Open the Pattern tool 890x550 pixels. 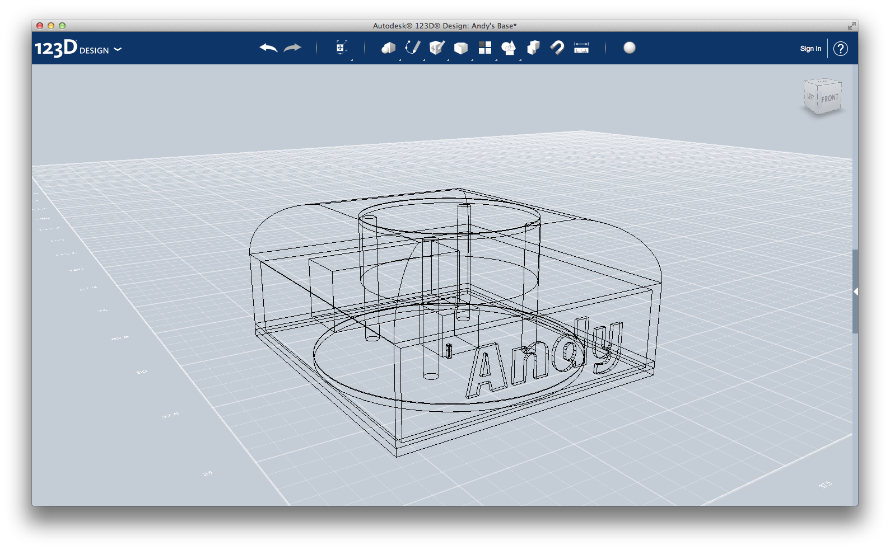click(485, 48)
